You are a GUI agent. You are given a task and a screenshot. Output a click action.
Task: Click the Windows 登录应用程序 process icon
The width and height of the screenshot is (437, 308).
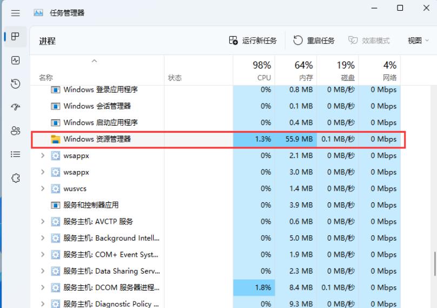click(56, 90)
